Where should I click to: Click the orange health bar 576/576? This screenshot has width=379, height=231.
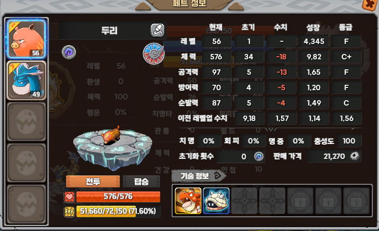118,197
